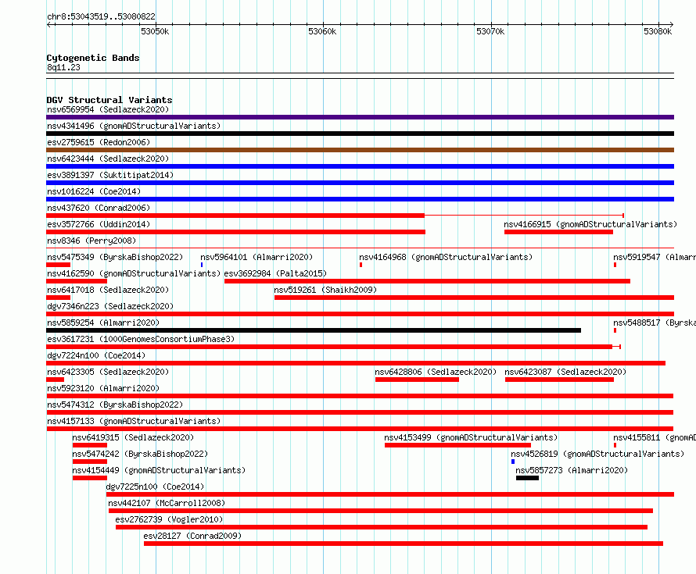696x574 pixels.
Task: Click nsv4526819 (gnomADStructuralVariants) label
Action: coord(597,454)
